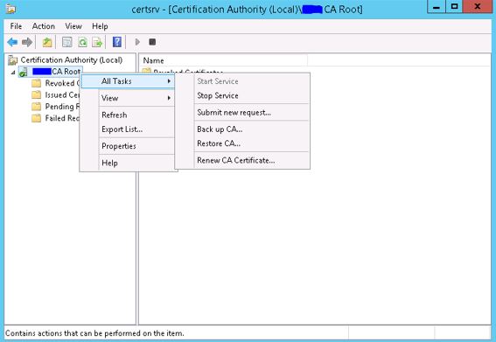The width and height of the screenshot is (496, 342).
Task: Open the Help menu in menu bar
Action: click(100, 26)
